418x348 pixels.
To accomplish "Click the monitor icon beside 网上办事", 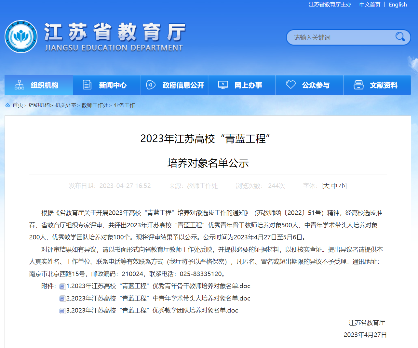I will click(223, 85).
